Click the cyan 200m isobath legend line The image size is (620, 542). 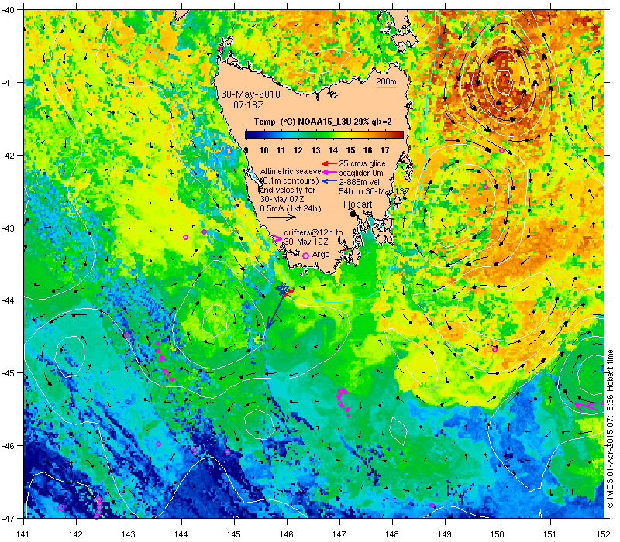(386, 87)
